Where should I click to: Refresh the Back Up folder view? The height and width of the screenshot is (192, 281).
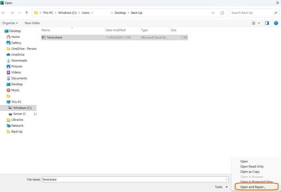(x=222, y=13)
